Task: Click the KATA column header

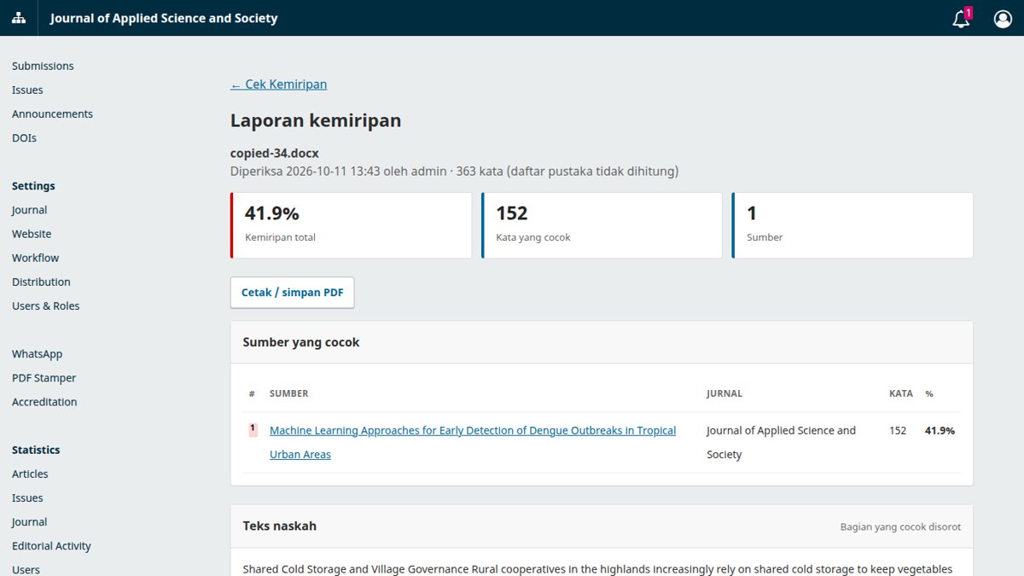Action: coord(900,393)
